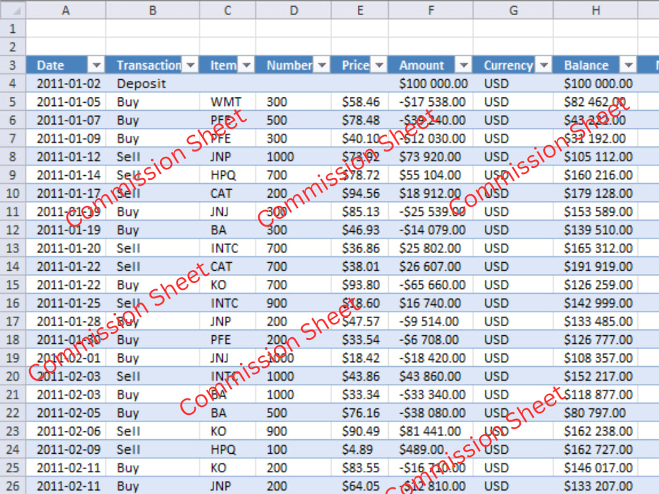Screen dimensions: 659x494
Task: Select the number cell 900 in row 23
Action: pyautogui.click(x=293, y=431)
